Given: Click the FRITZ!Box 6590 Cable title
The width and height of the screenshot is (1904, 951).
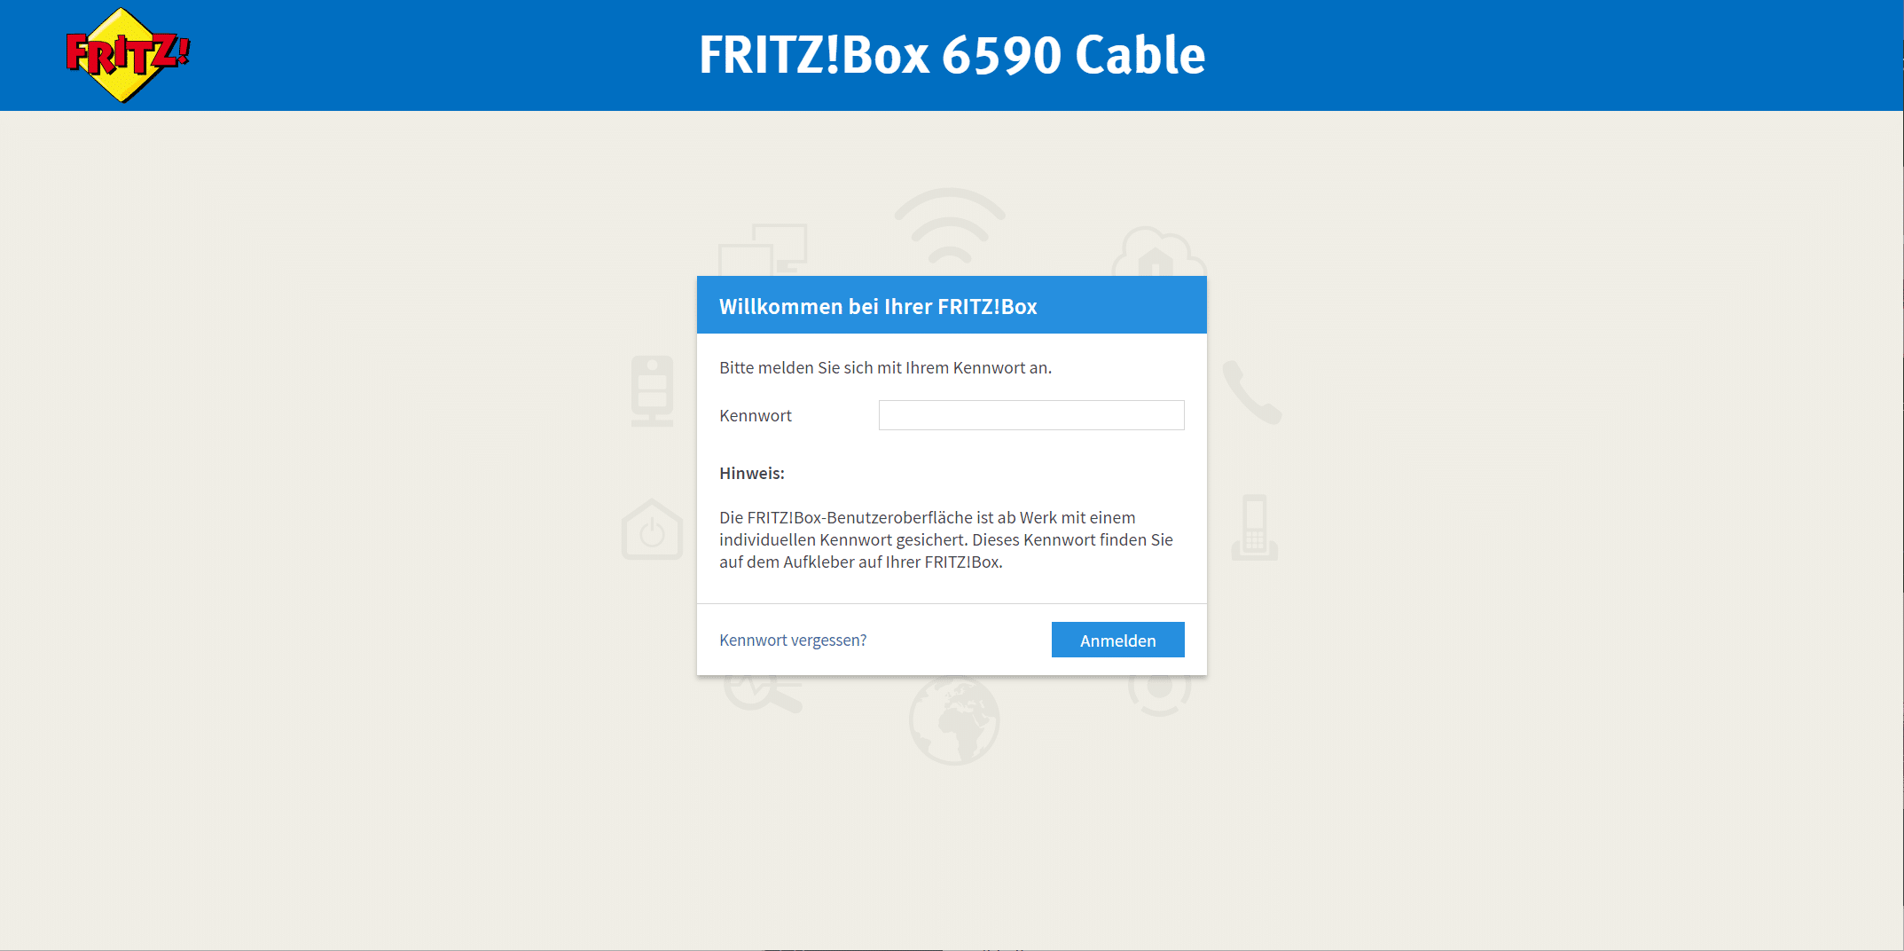Looking at the screenshot, I should pyautogui.click(x=952, y=55).
